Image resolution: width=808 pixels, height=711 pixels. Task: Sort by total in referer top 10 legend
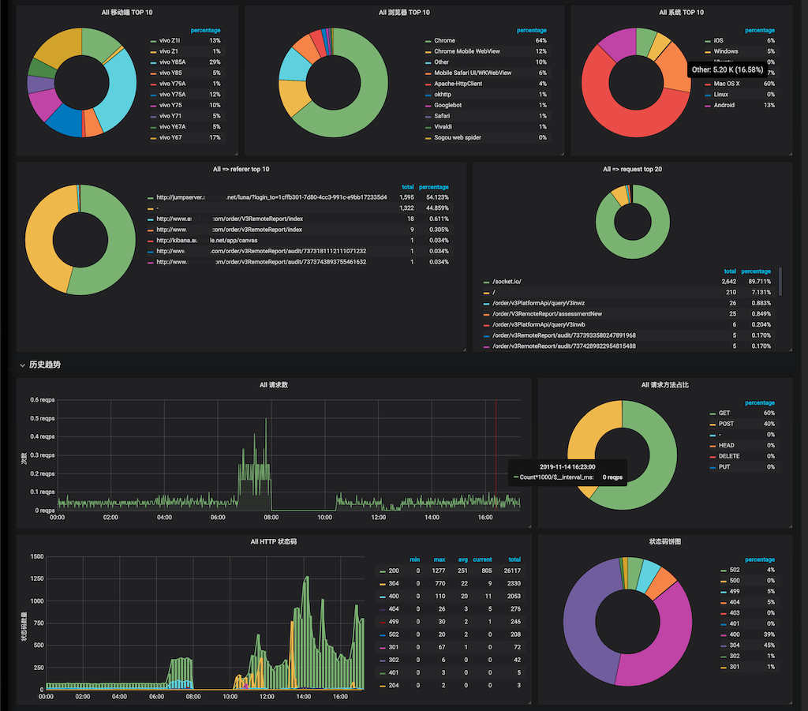[408, 187]
